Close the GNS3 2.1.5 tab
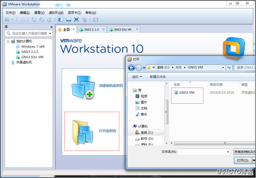The height and width of the screenshot is (178, 256). 103,29
